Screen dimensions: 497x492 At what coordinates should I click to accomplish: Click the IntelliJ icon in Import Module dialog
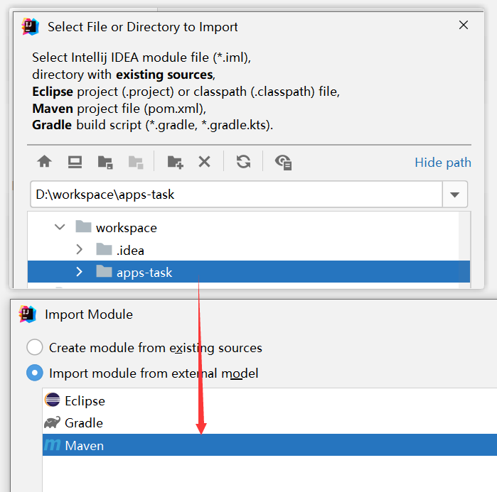point(27,315)
